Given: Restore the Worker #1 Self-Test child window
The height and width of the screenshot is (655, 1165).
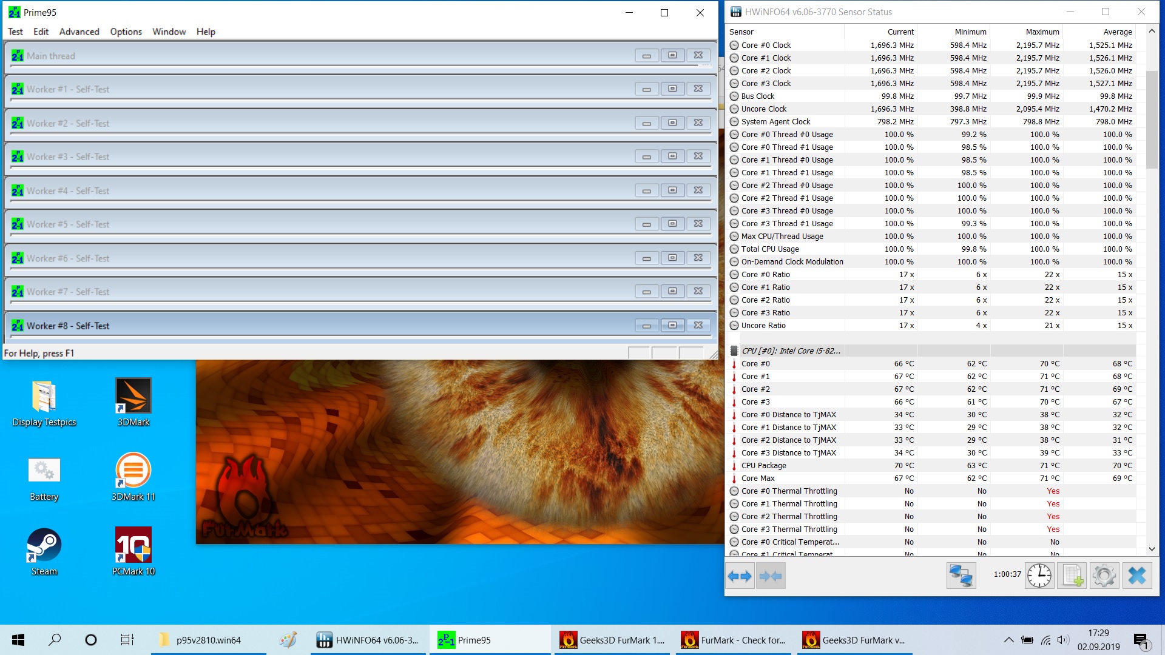Looking at the screenshot, I should point(672,89).
